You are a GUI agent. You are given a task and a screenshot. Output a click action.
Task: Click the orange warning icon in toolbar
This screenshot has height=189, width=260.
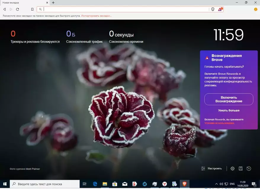tap(256, 9)
